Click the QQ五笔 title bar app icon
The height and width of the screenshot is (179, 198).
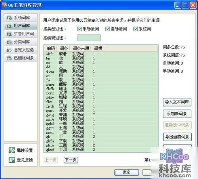click(x=4, y=5)
